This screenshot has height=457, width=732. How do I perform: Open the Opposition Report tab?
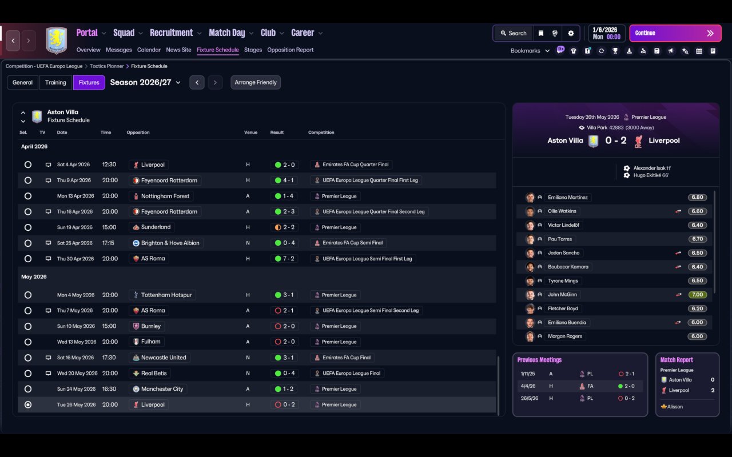pos(291,50)
